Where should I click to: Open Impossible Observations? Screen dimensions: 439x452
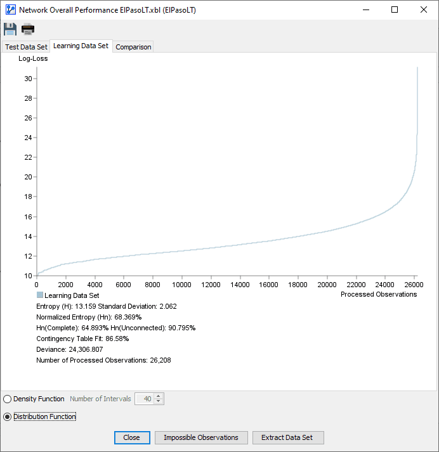(201, 437)
